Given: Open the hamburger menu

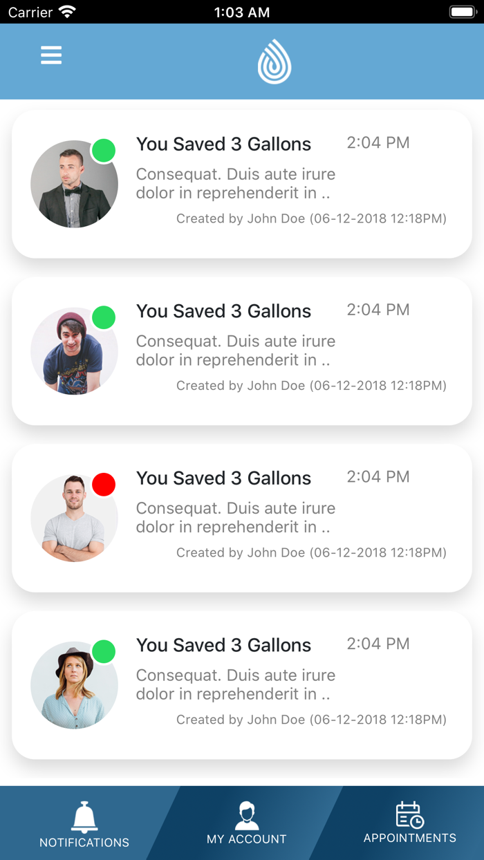Looking at the screenshot, I should [51, 55].
